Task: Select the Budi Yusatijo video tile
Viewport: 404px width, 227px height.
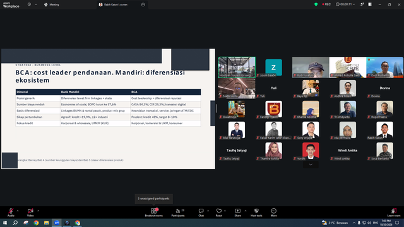Action: (311, 67)
